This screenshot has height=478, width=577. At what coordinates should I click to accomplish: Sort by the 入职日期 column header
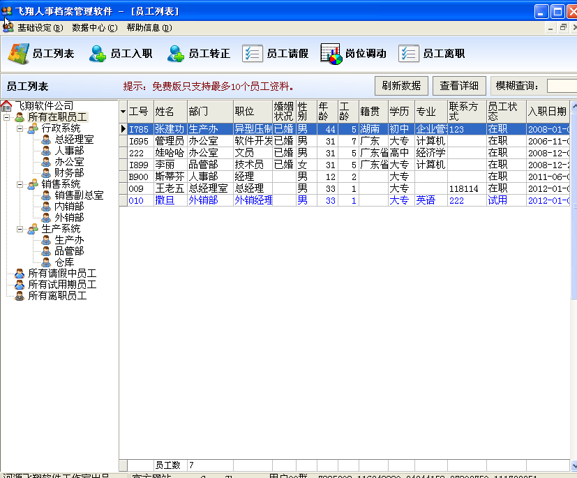(x=548, y=112)
